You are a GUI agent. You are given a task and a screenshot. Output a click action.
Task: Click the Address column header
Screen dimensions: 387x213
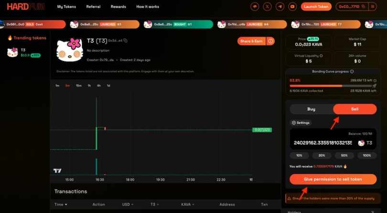[x=227, y=204]
